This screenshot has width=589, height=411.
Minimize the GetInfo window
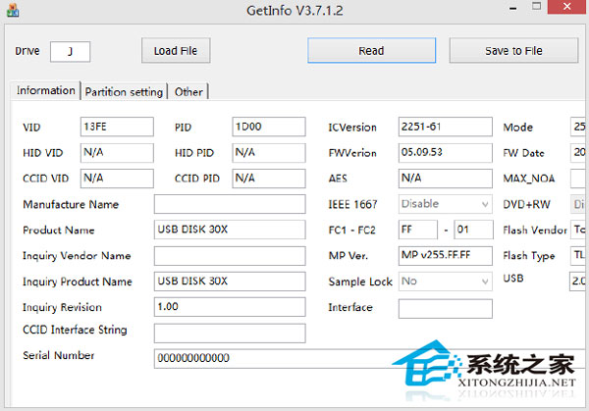(513, 8)
